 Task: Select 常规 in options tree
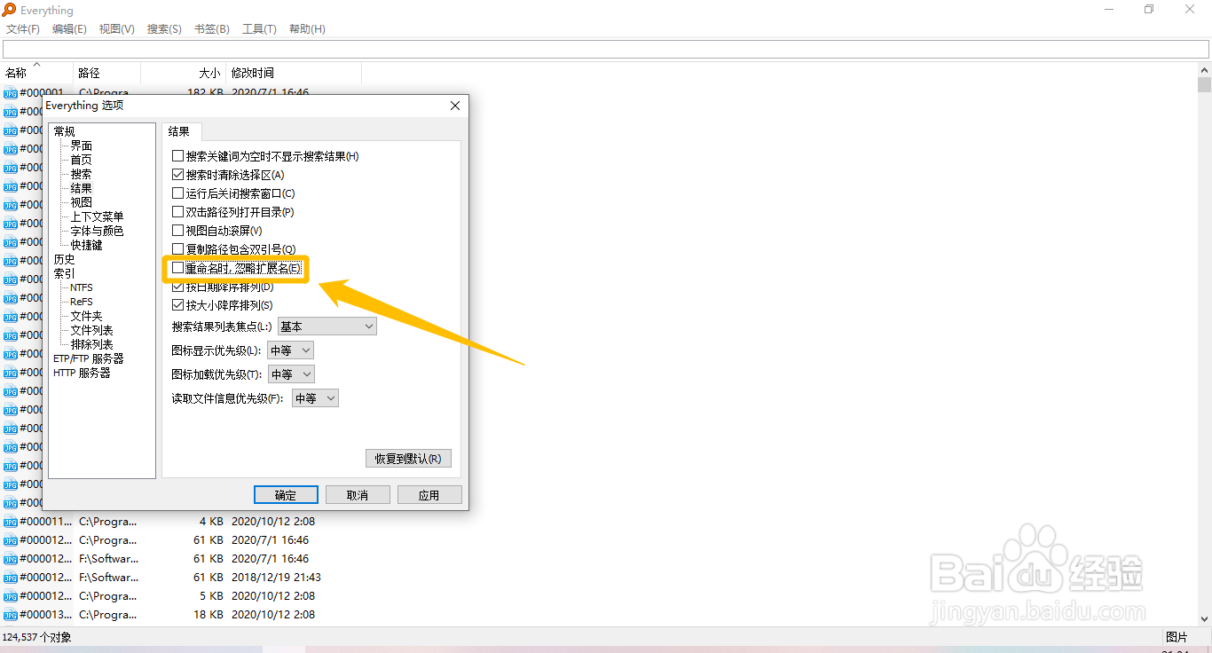pos(65,131)
